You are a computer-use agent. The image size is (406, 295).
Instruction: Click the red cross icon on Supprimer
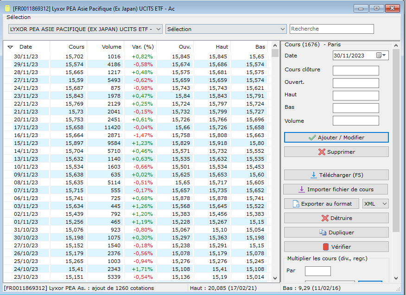tap(322, 152)
